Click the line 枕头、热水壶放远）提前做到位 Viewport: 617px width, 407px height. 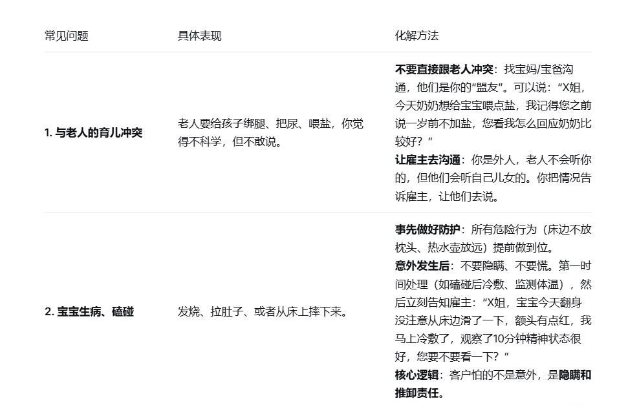[475, 247]
